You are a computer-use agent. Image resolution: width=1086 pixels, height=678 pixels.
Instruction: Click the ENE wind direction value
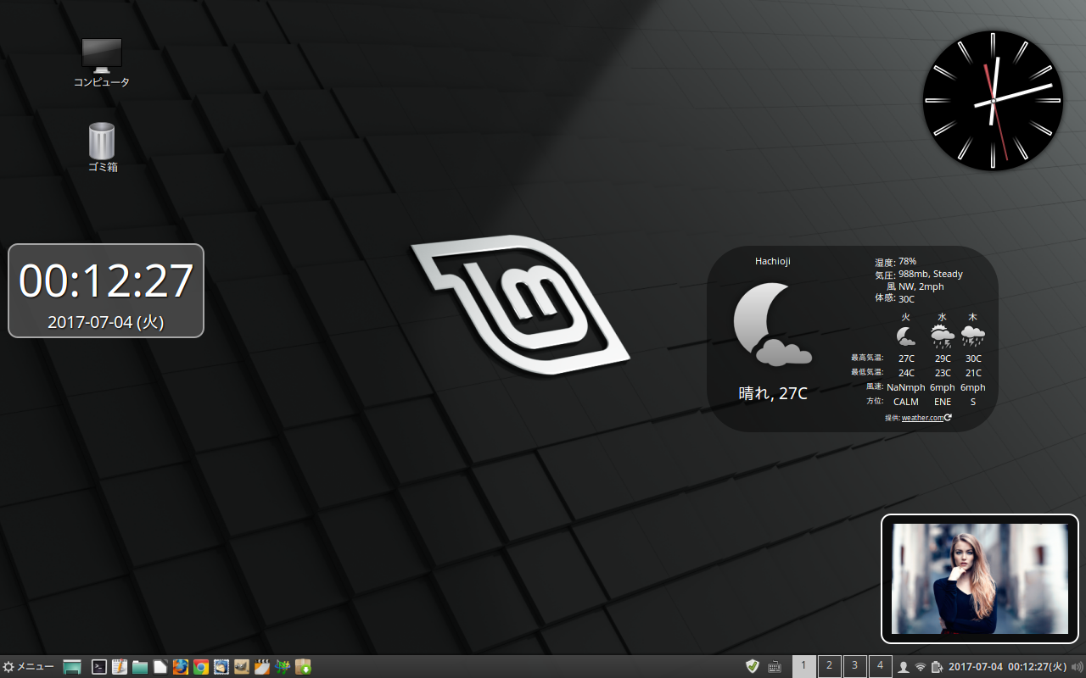click(x=943, y=402)
